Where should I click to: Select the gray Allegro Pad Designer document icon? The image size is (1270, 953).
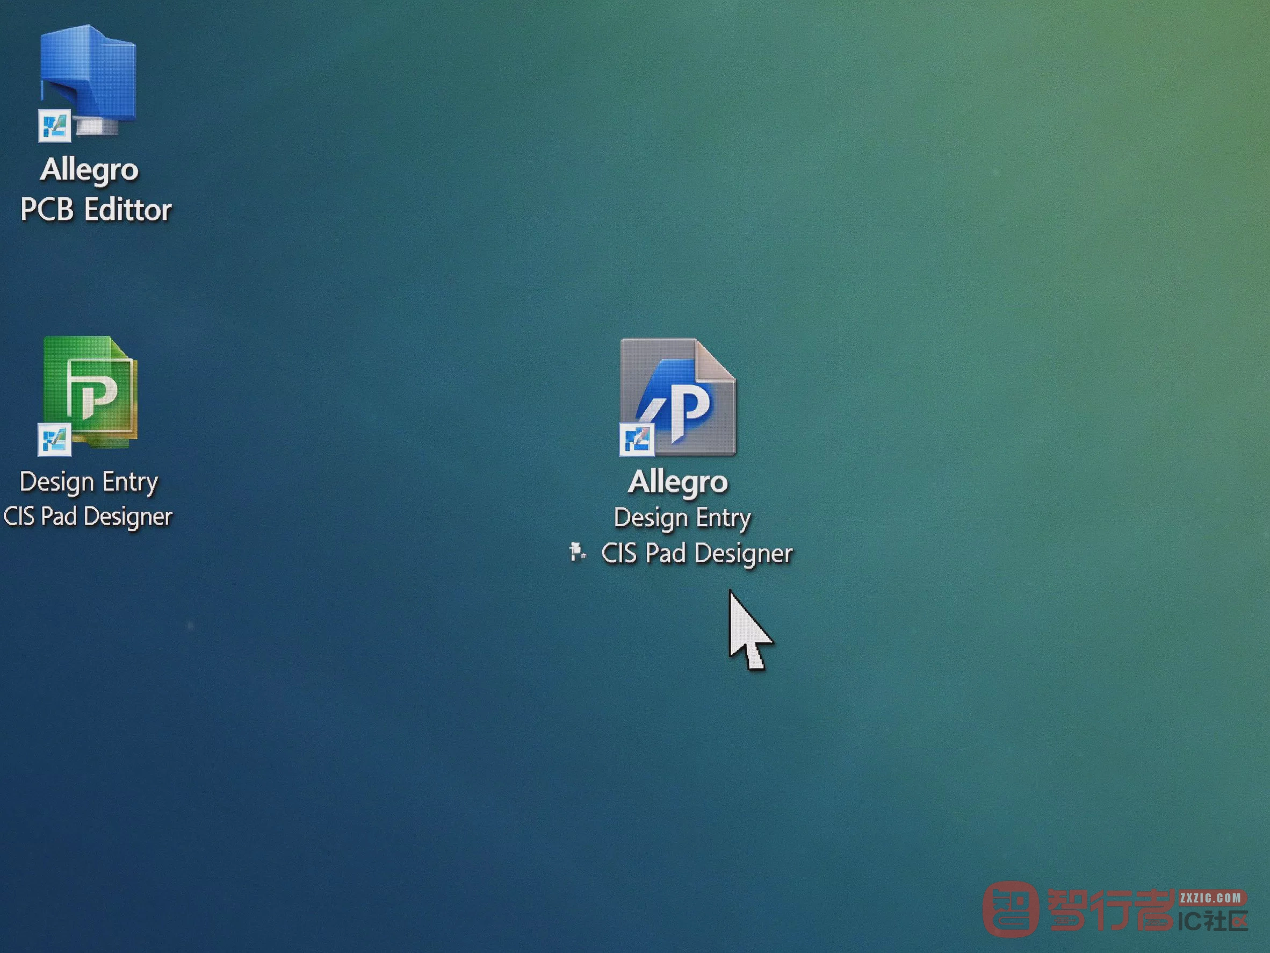coord(677,397)
